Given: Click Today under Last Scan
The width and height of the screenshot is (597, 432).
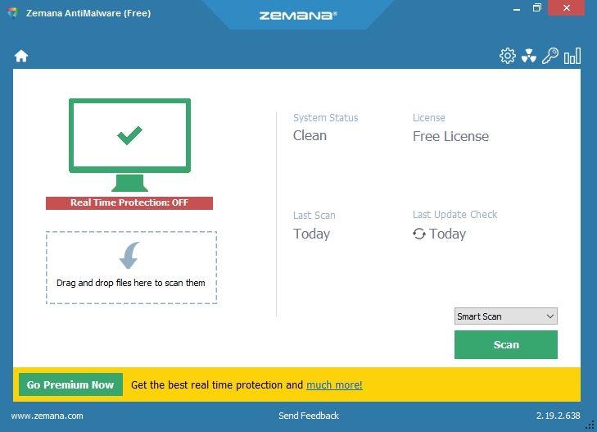Looking at the screenshot, I should [x=311, y=234].
